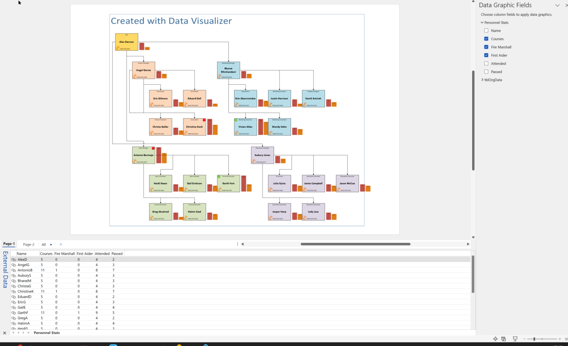Screen dimensions: 568x346
Task: Click the link icon beside AlexD row
Action: [14, 259]
